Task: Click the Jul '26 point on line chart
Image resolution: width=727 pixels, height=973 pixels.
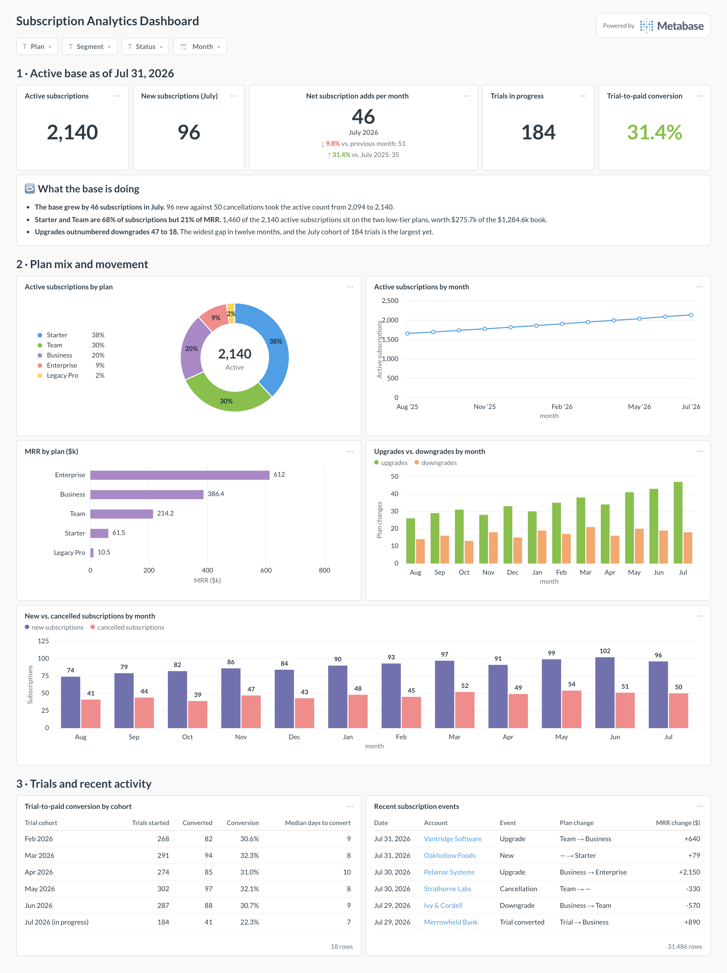Action: pos(691,315)
